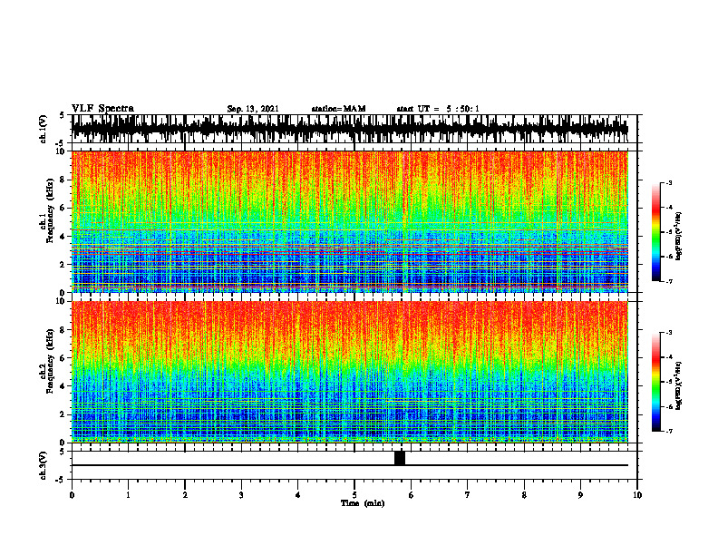This screenshot has width=718, height=555.
Task: Select the date text "Sep. 13, 2021"
Action: click(253, 109)
